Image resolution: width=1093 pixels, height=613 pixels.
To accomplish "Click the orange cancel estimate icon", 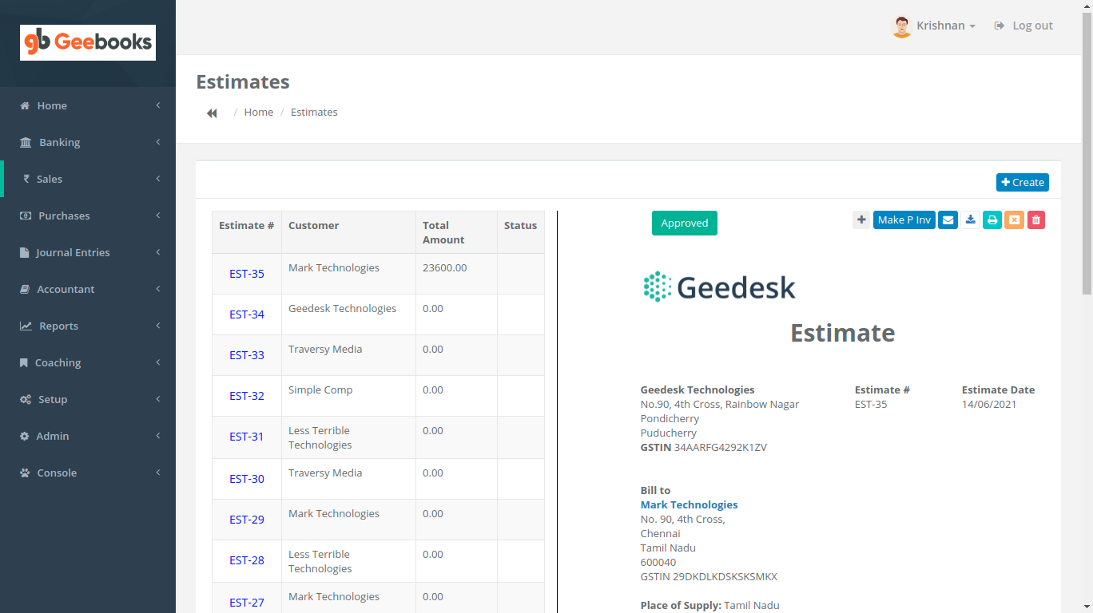I will click(1015, 219).
